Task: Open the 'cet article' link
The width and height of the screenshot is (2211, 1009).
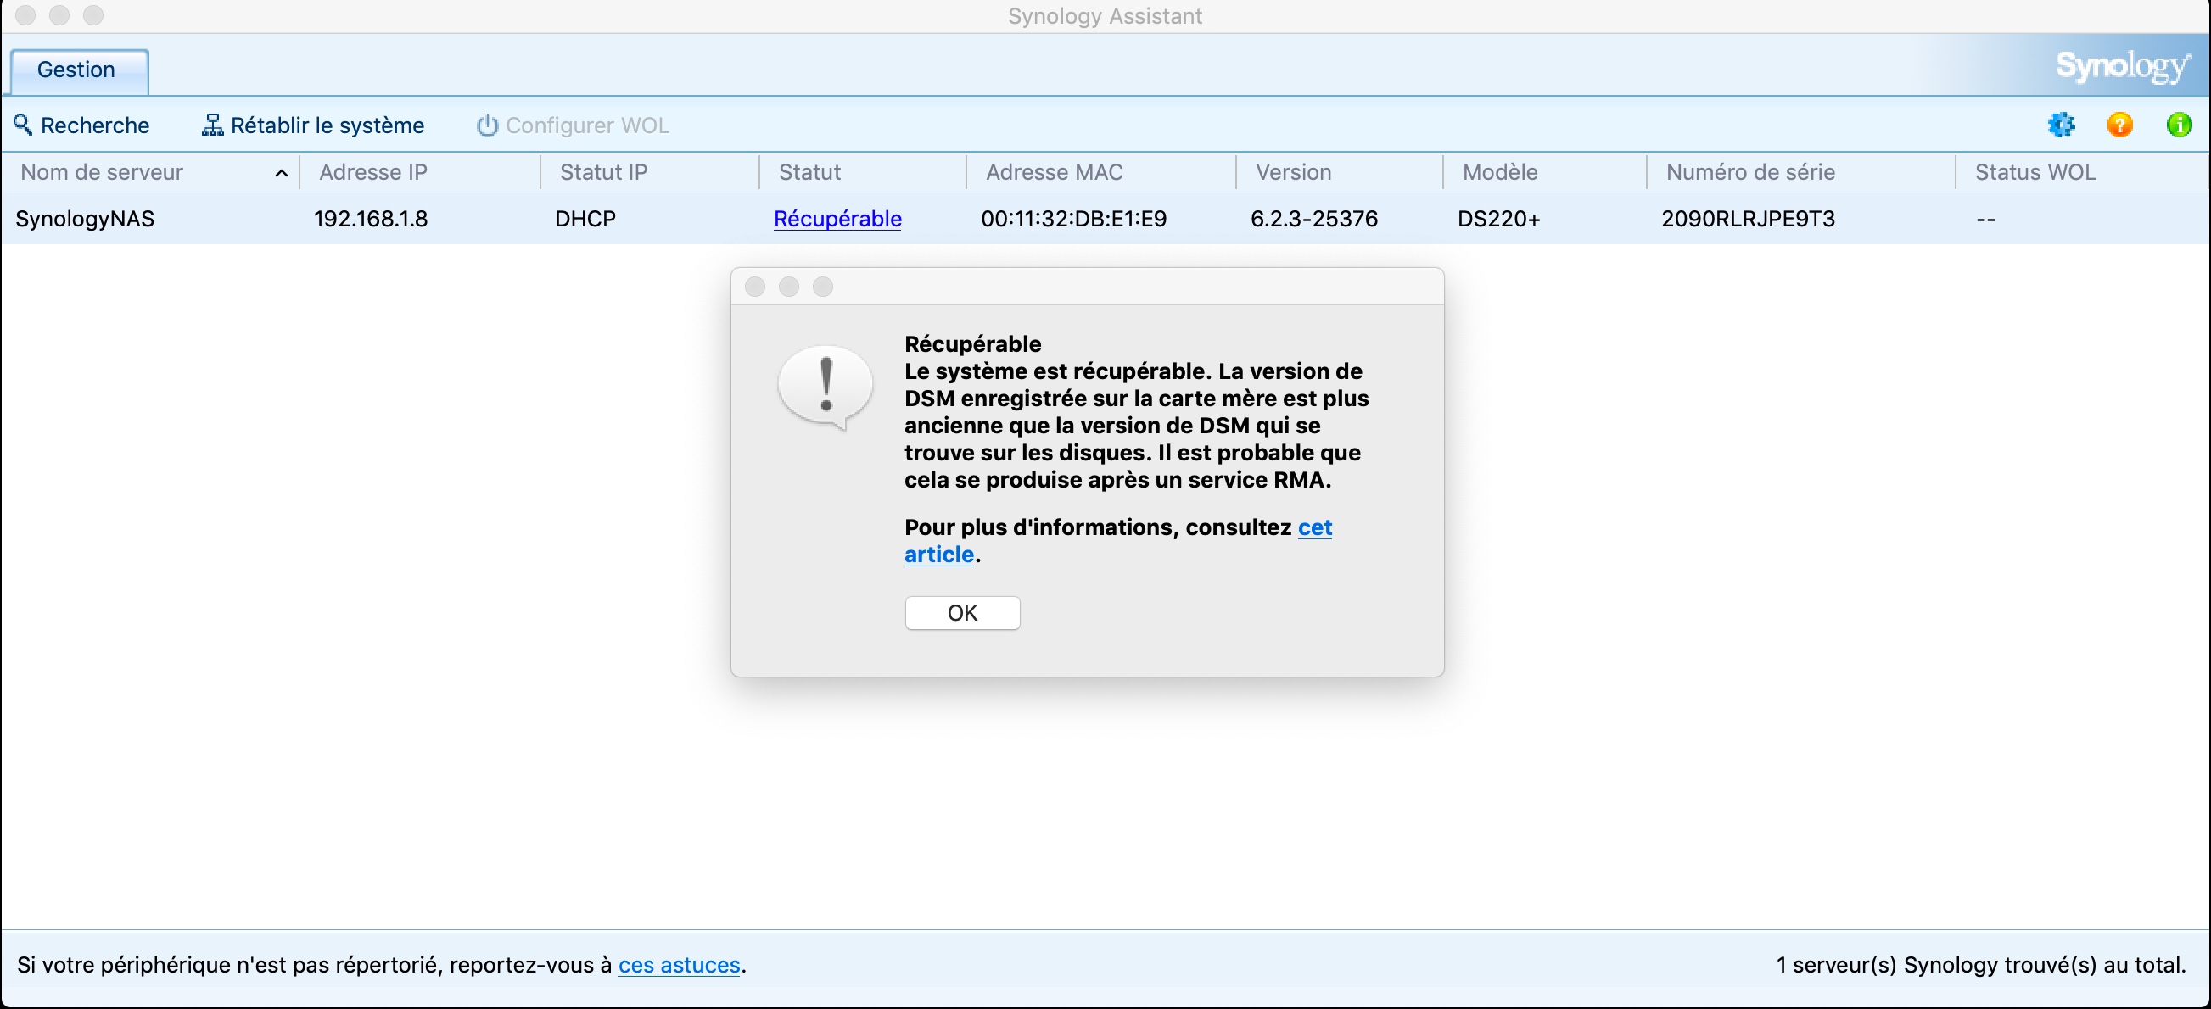Action: click(x=1117, y=541)
